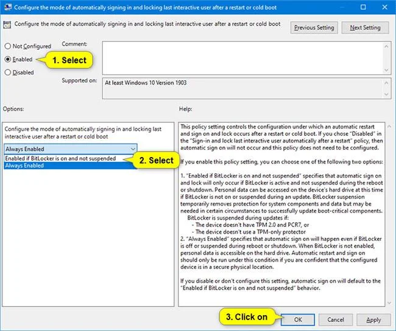Apply the policy changes
Viewport: 396px width, 331px height.
click(x=373, y=319)
